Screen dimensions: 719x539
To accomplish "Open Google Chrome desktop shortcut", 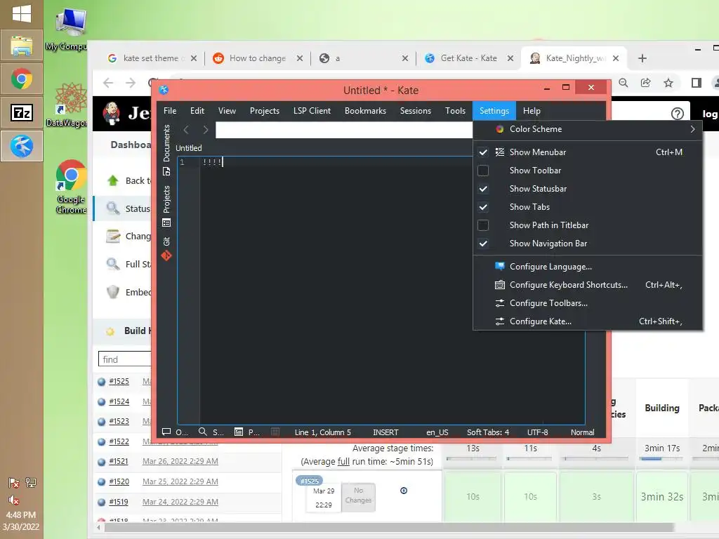I will pyautogui.click(x=71, y=187).
